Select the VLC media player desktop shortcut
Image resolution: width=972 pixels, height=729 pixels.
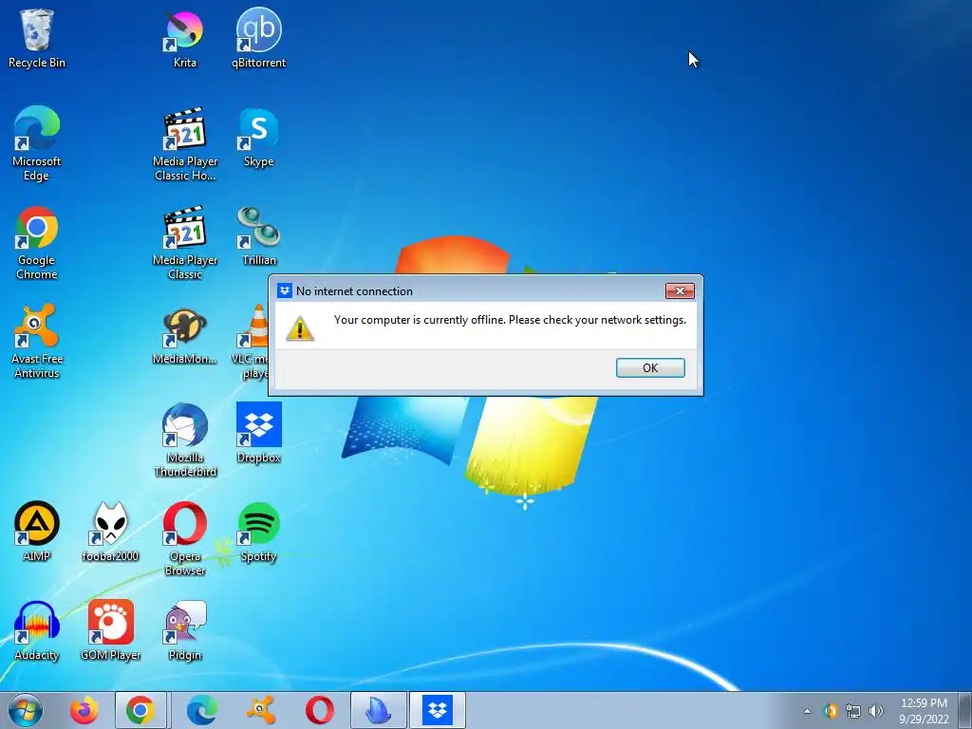251,341
